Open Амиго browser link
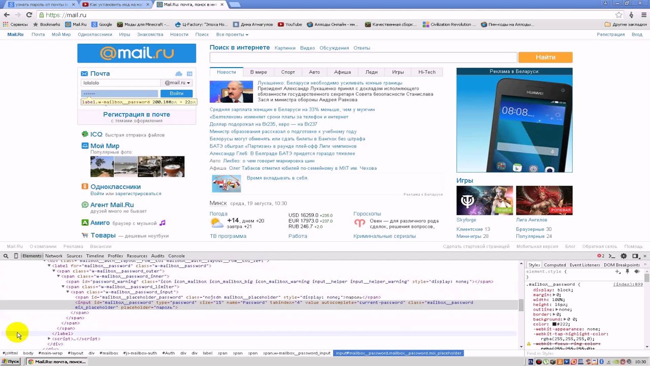Image resolution: width=650 pixels, height=366 pixels. pos(100,223)
